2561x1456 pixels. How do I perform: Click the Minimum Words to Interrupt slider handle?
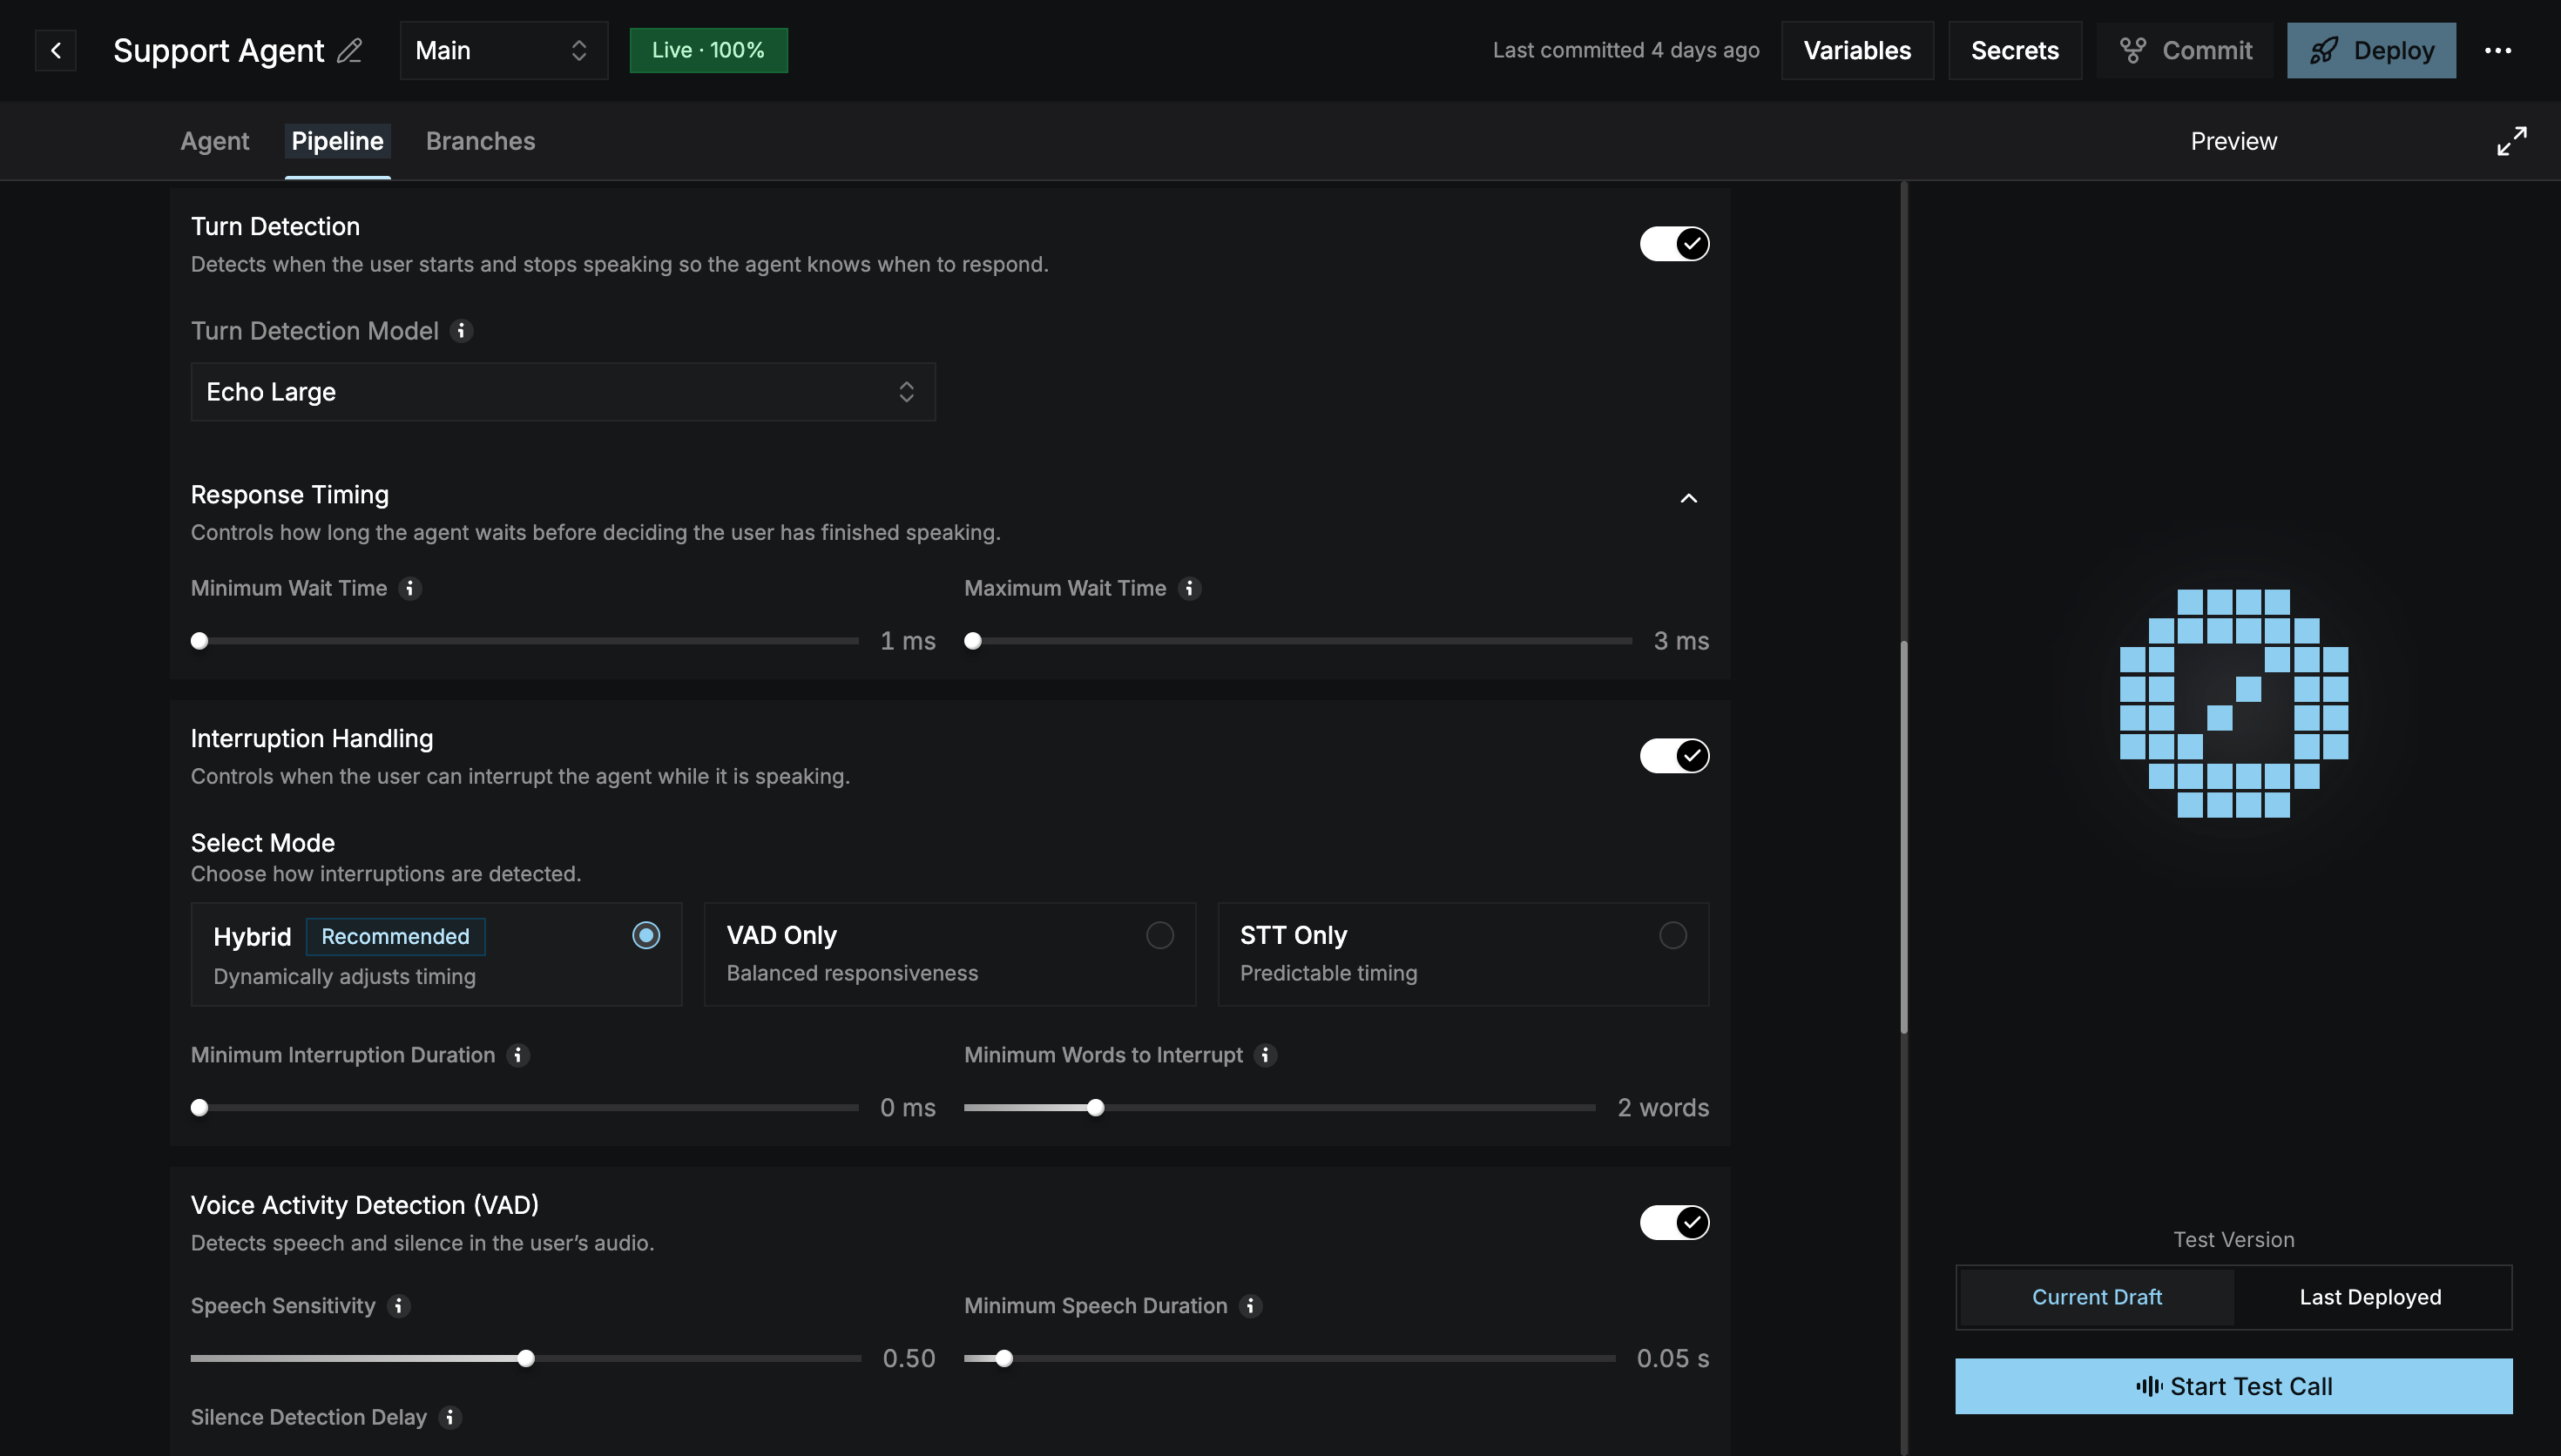(1096, 1108)
